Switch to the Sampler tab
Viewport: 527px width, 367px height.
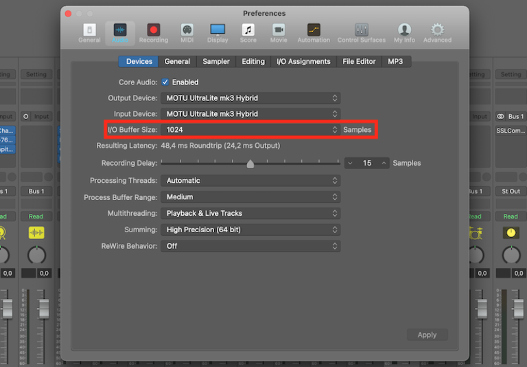click(x=216, y=61)
